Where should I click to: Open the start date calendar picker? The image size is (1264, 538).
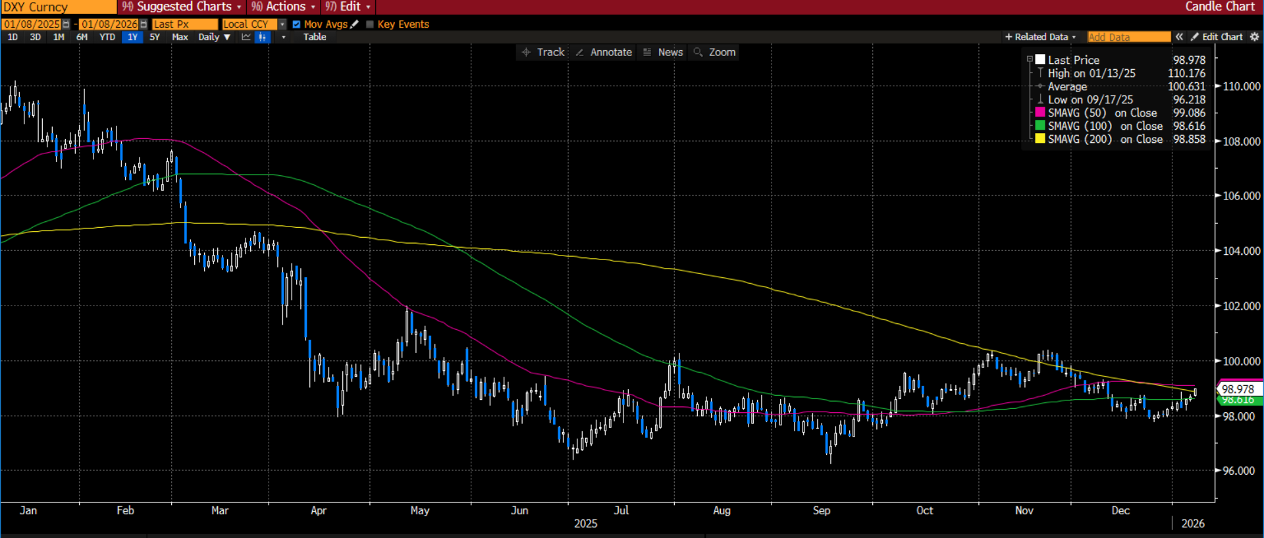coord(66,24)
